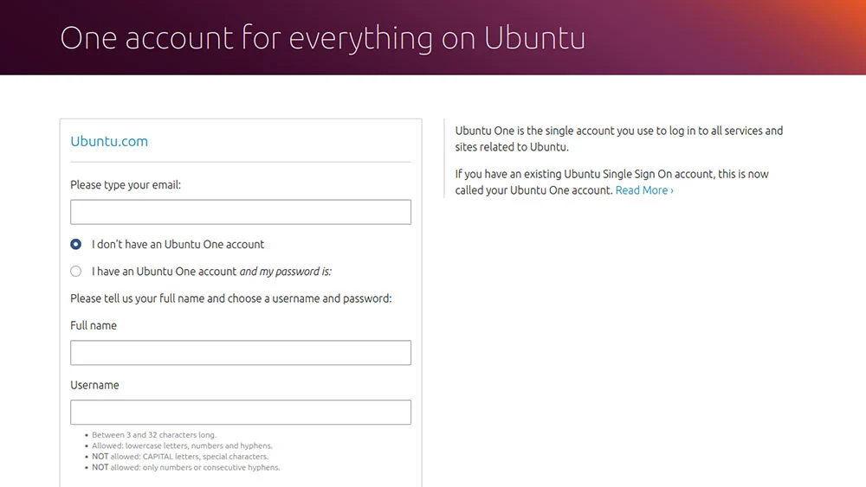Click the "Allowed: lowercase letters, numbers and hyphens" hint
Screen dimensions: 866x487
(182, 445)
